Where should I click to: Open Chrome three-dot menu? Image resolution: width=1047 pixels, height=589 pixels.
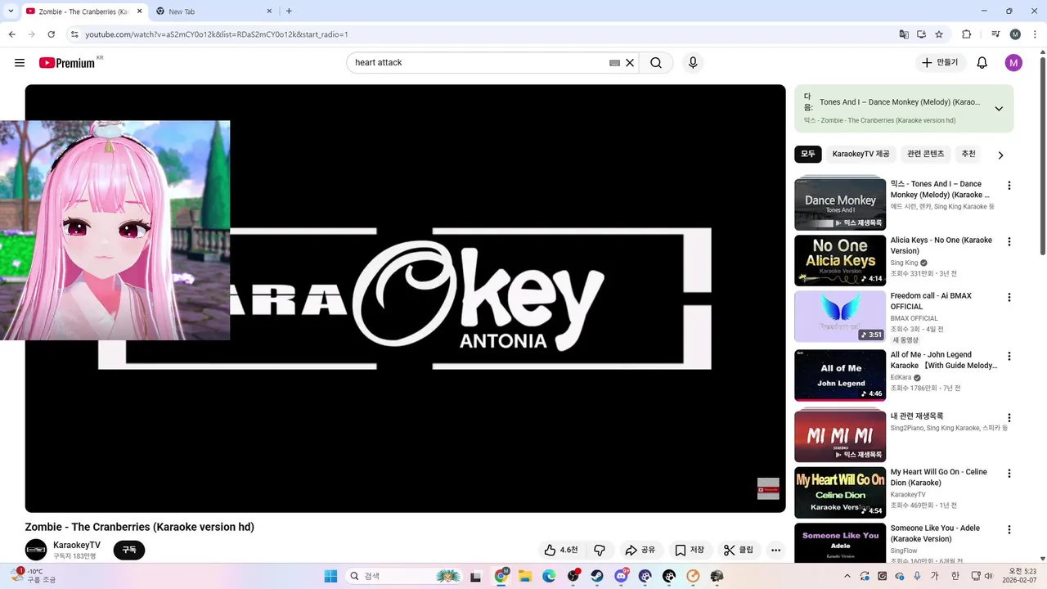point(1035,34)
